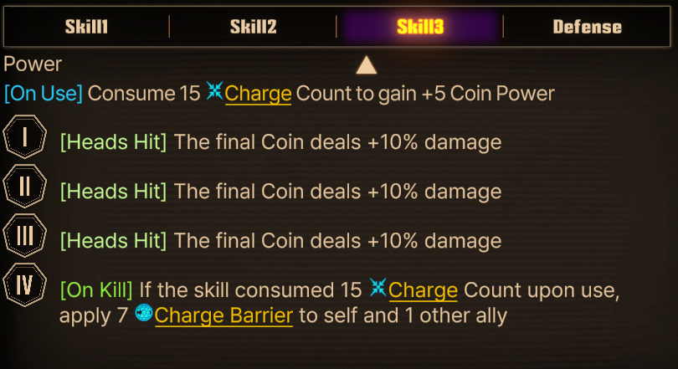Click the [Heads Hit] tag beside Uptie I
The image size is (678, 369).
113,142
